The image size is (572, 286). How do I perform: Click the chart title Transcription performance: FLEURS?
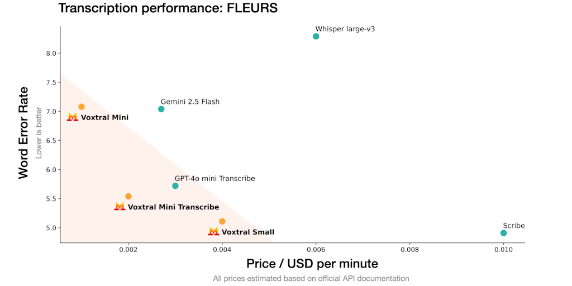tap(168, 8)
